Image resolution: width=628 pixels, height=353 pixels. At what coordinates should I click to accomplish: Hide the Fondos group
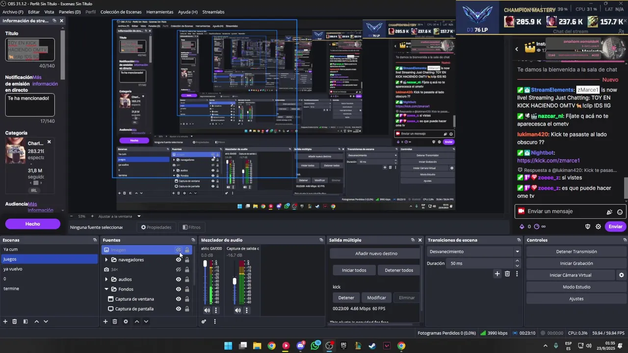(179, 289)
